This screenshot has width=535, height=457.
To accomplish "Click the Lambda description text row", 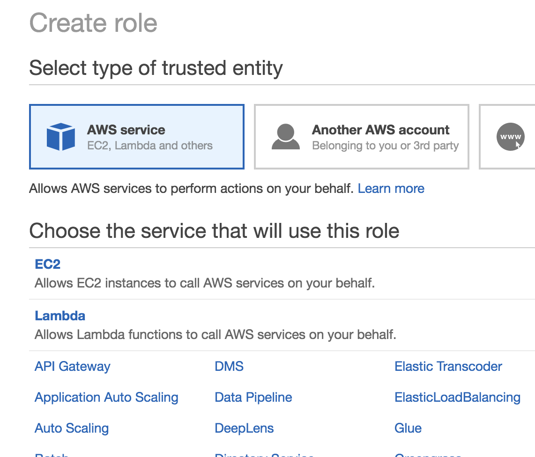I will coord(215,335).
